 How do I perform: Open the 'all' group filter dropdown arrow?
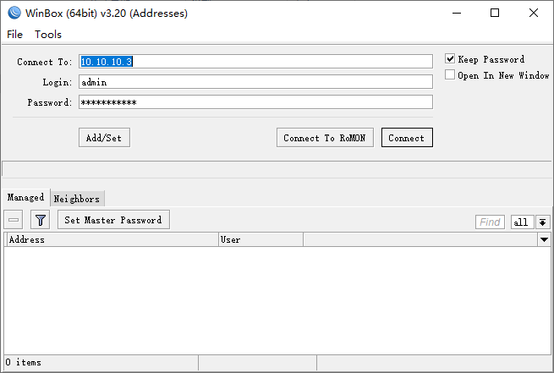[543, 222]
